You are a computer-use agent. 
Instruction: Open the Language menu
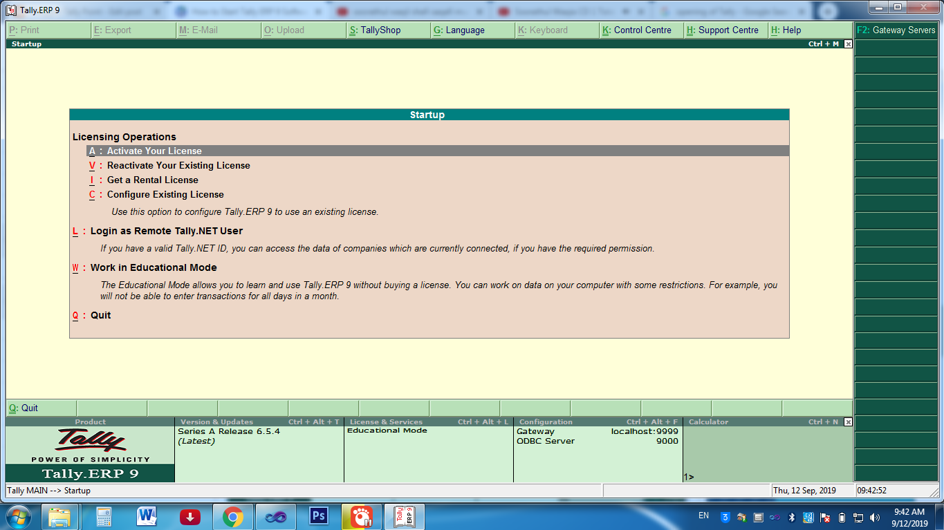[x=472, y=30]
